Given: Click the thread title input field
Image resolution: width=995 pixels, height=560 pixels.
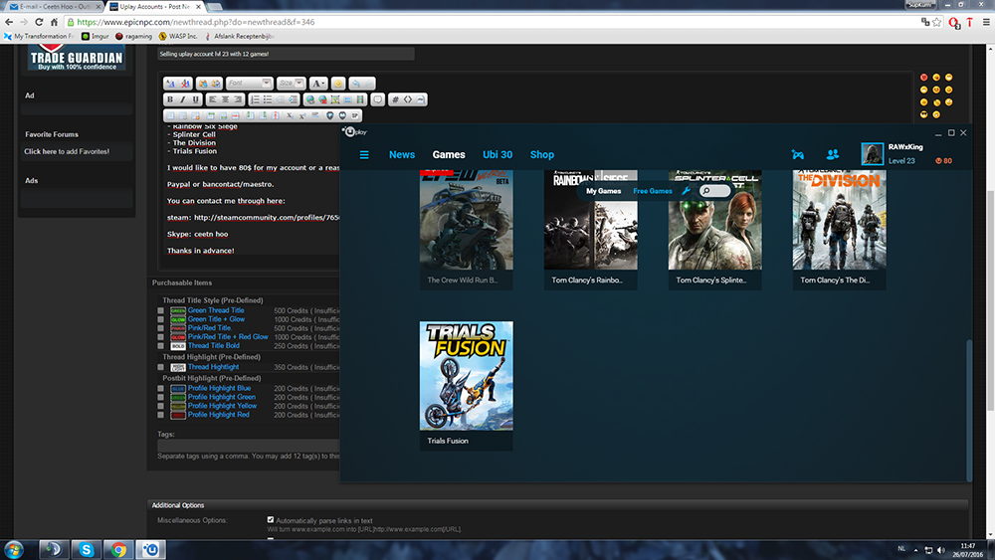Looking at the screenshot, I should 286,54.
